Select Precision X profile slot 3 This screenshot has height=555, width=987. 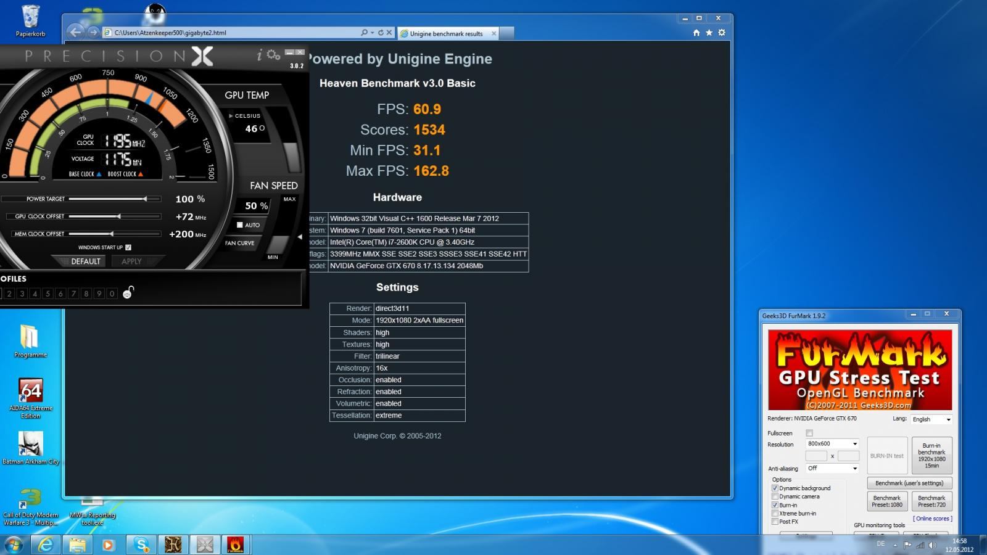click(22, 294)
